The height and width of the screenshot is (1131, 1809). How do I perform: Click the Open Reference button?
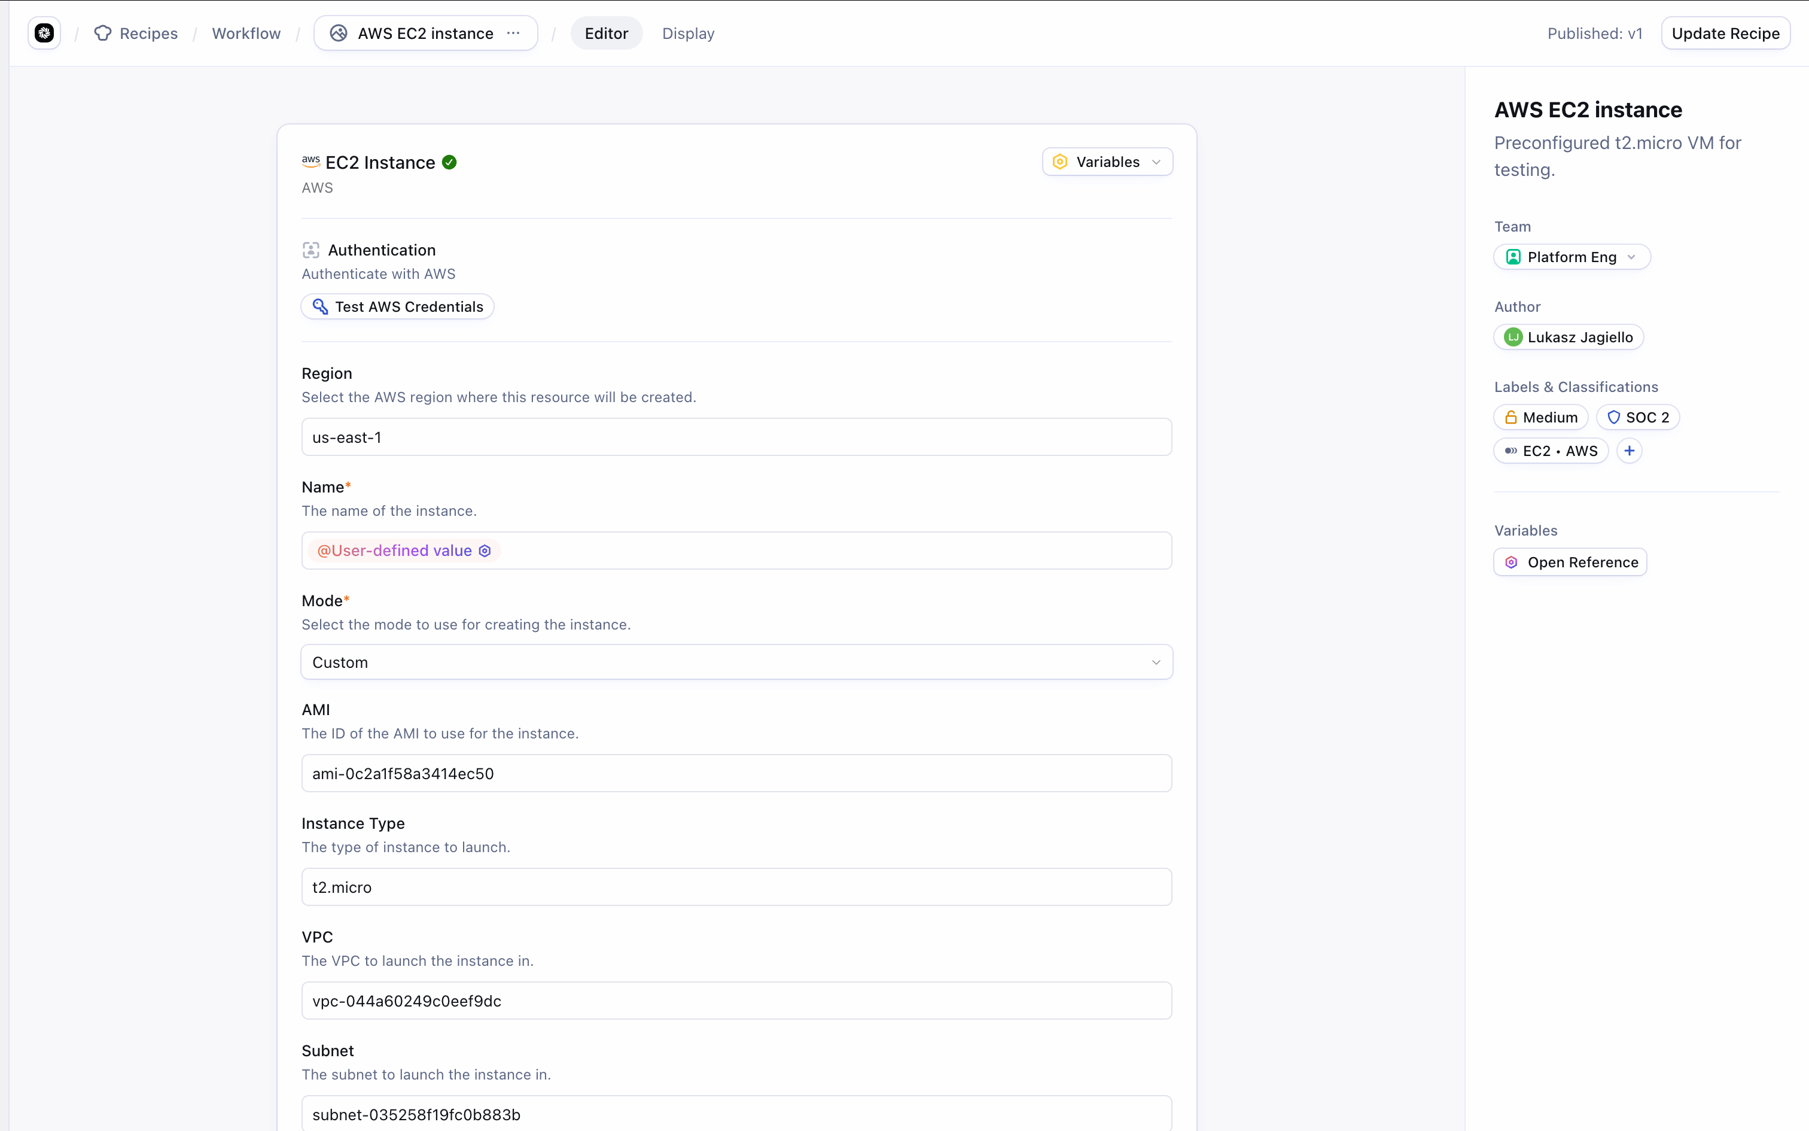(1570, 563)
